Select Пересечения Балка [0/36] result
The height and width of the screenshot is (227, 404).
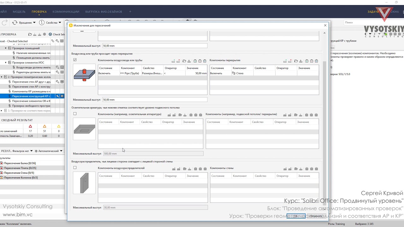(x=20, y=163)
